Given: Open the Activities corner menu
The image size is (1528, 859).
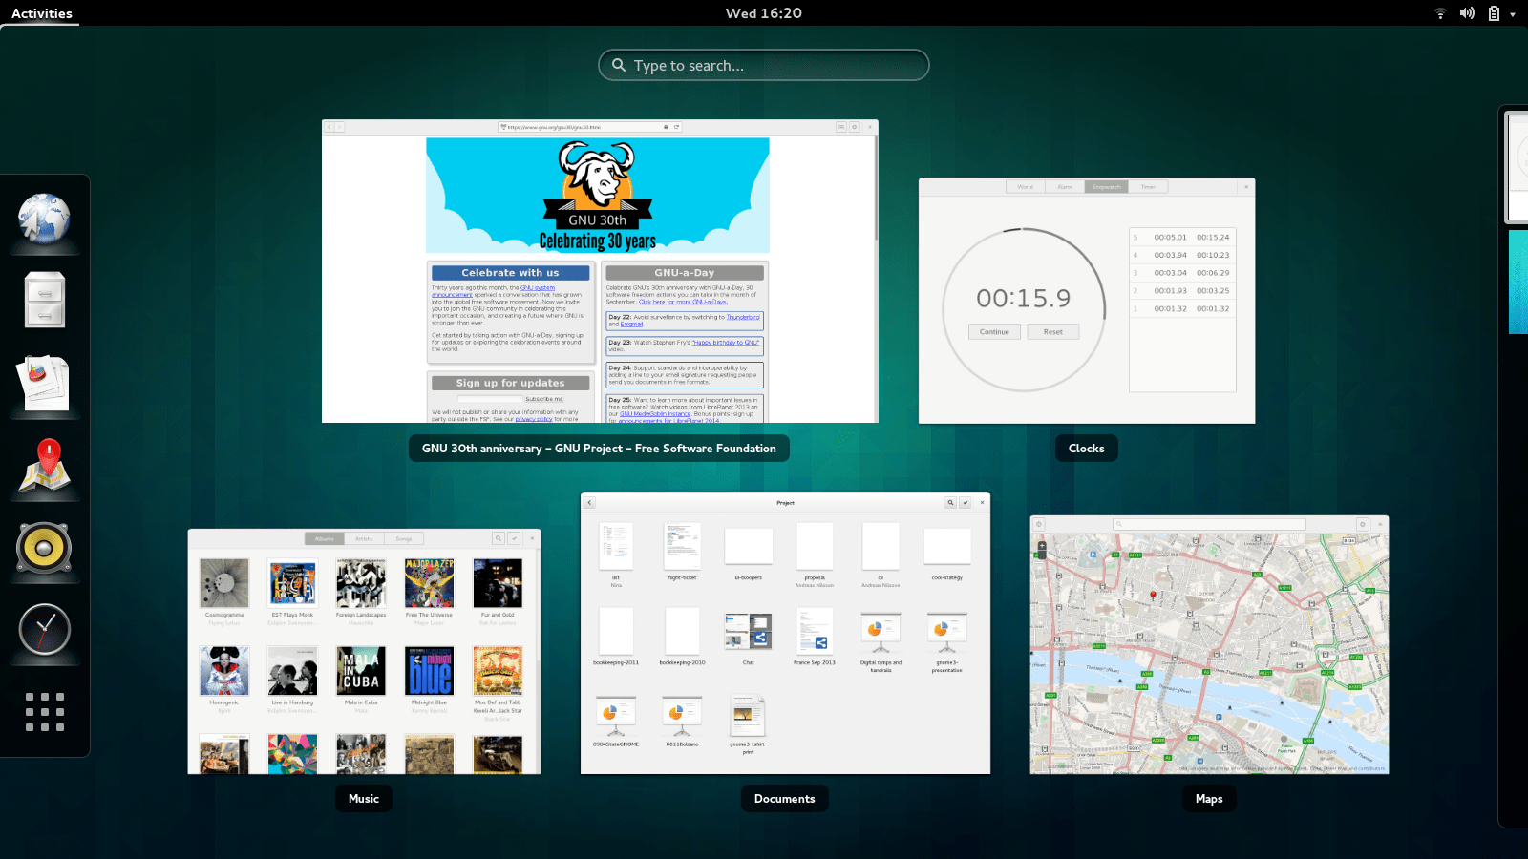Looking at the screenshot, I should pyautogui.click(x=41, y=13).
